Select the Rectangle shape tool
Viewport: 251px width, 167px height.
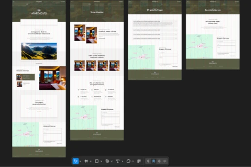tap(96, 161)
